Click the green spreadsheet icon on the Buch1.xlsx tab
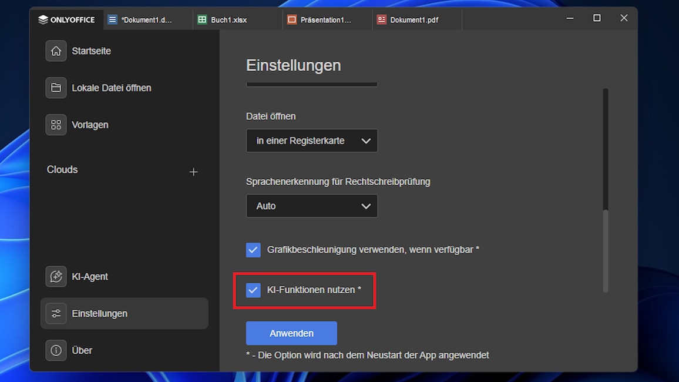The height and width of the screenshot is (382, 679). click(202, 19)
